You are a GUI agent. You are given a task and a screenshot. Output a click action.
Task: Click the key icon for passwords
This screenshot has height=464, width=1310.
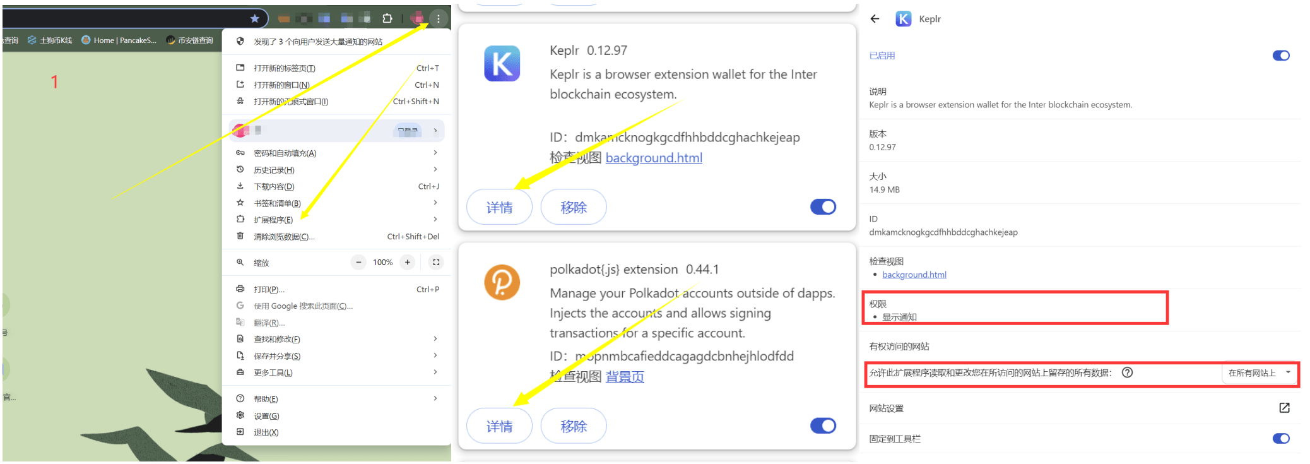pos(240,153)
